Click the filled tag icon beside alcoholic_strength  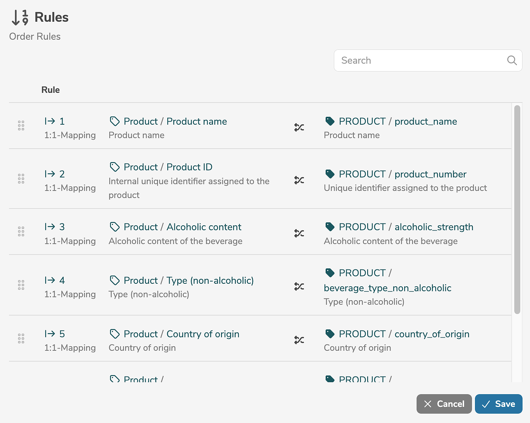330,227
